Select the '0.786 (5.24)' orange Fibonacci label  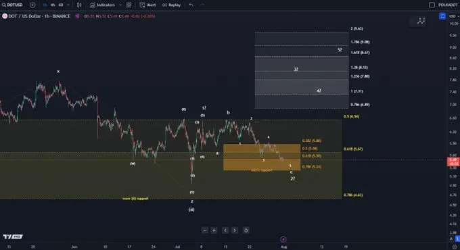(x=312, y=167)
